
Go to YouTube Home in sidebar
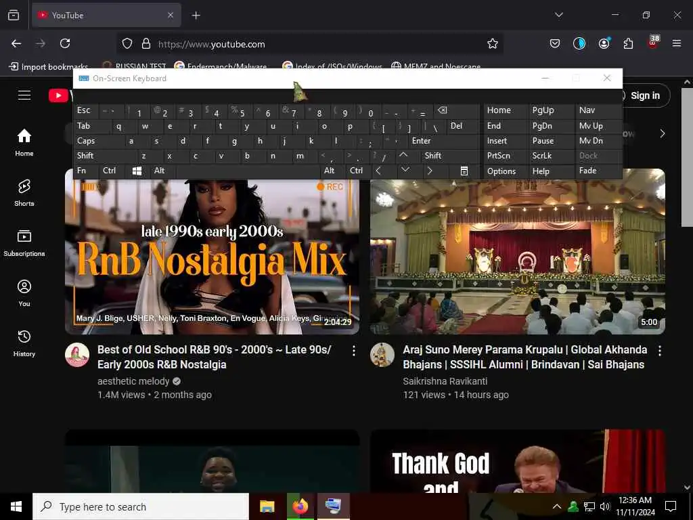point(24,142)
